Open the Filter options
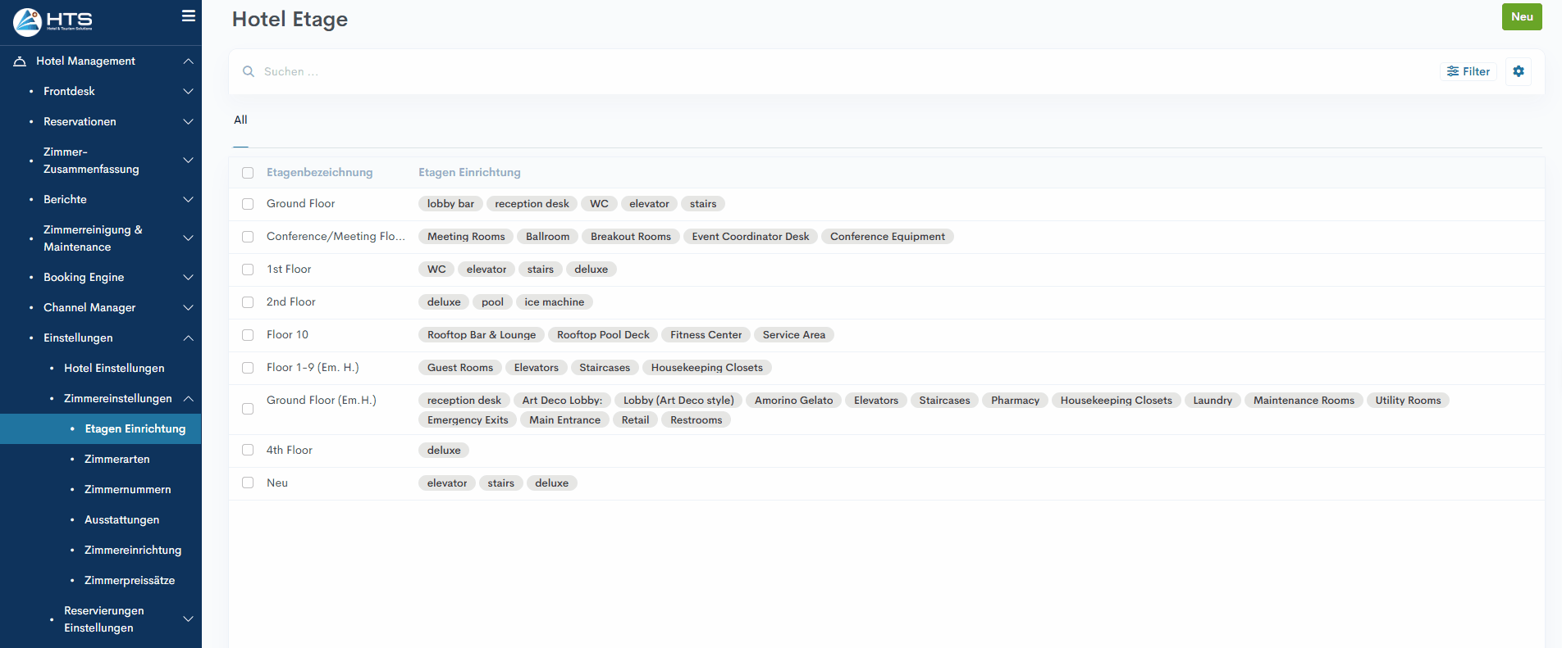 click(x=1468, y=71)
